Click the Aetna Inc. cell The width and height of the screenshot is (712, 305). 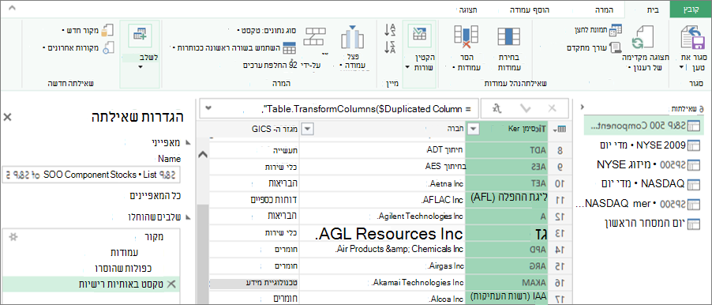(x=382, y=183)
